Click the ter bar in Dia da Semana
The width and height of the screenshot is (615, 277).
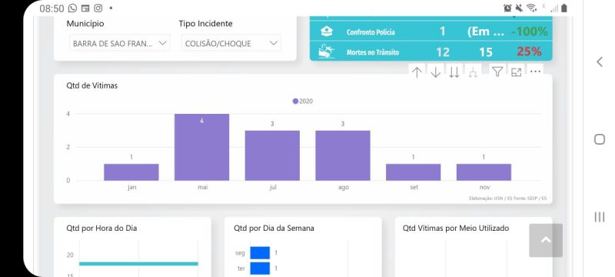260,269
